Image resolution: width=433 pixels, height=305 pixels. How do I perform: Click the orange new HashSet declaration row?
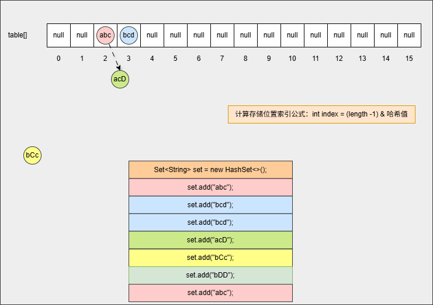click(x=210, y=170)
